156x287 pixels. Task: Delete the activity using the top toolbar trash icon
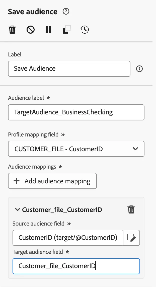pyautogui.click(x=13, y=29)
